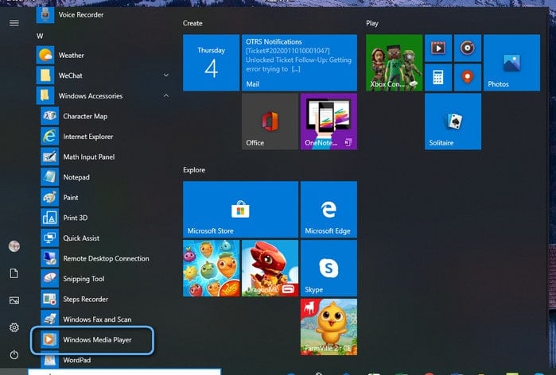Click the W letter section header

(x=40, y=36)
